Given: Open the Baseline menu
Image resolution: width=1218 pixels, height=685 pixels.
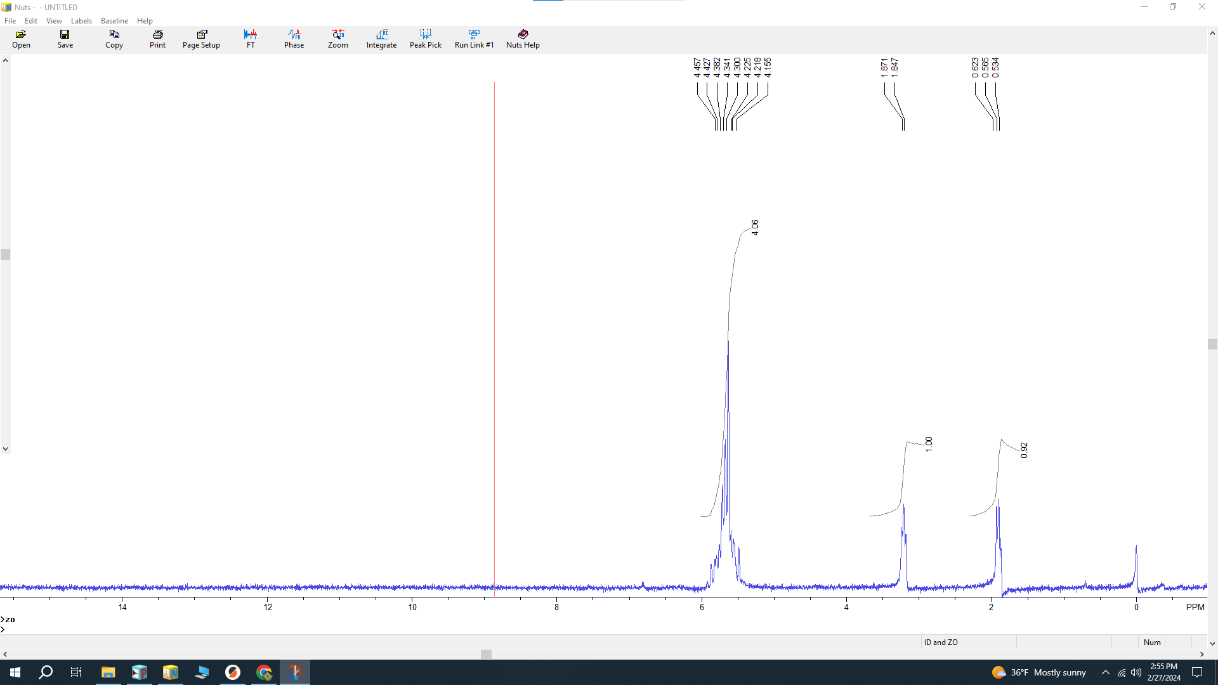Looking at the screenshot, I should tap(114, 20).
